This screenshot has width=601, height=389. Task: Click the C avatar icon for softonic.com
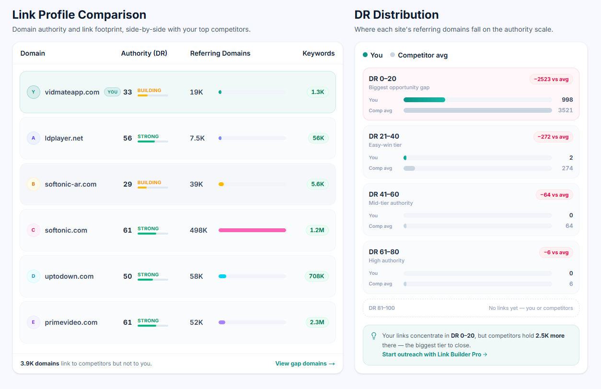coord(33,230)
